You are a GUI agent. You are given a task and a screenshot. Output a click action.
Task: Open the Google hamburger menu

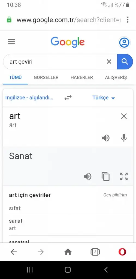pyautogui.click(x=11, y=42)
